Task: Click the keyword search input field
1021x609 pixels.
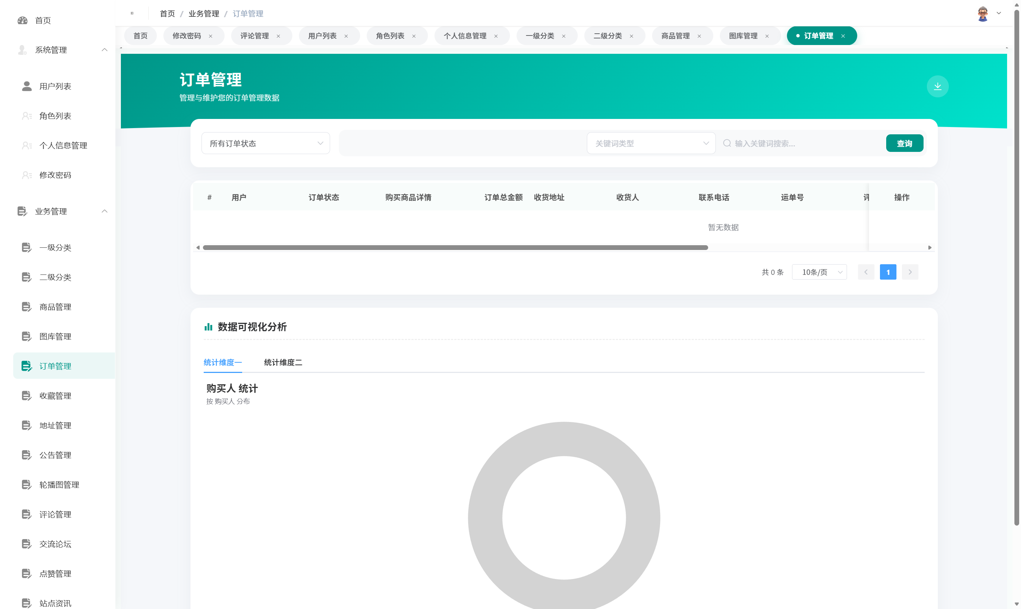Action: [801, 143]
